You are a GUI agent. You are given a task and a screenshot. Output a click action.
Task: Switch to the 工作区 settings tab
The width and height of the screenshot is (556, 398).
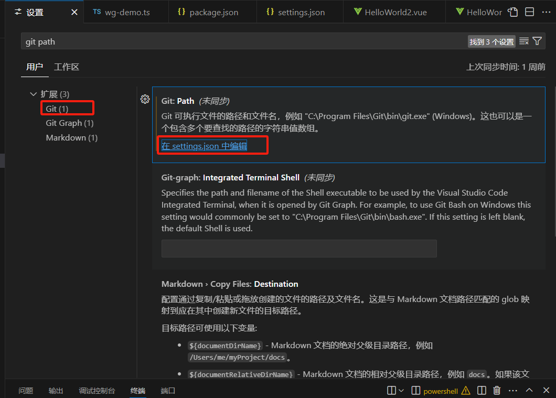click(66, 67)
